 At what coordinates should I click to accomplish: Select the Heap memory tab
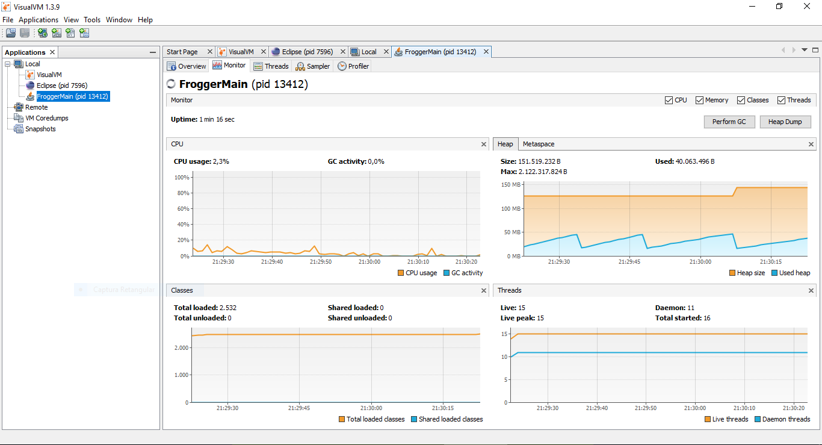tap(505, 144)
